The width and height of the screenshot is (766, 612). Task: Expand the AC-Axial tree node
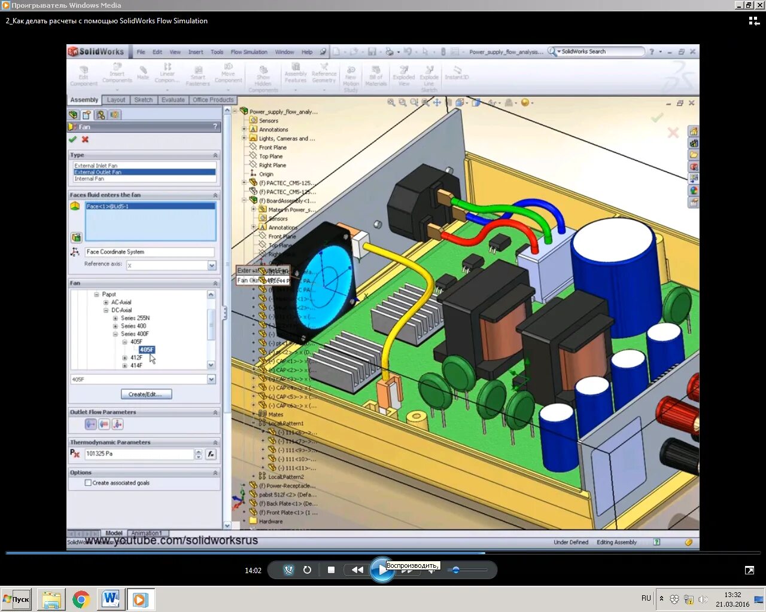[107, 302]
